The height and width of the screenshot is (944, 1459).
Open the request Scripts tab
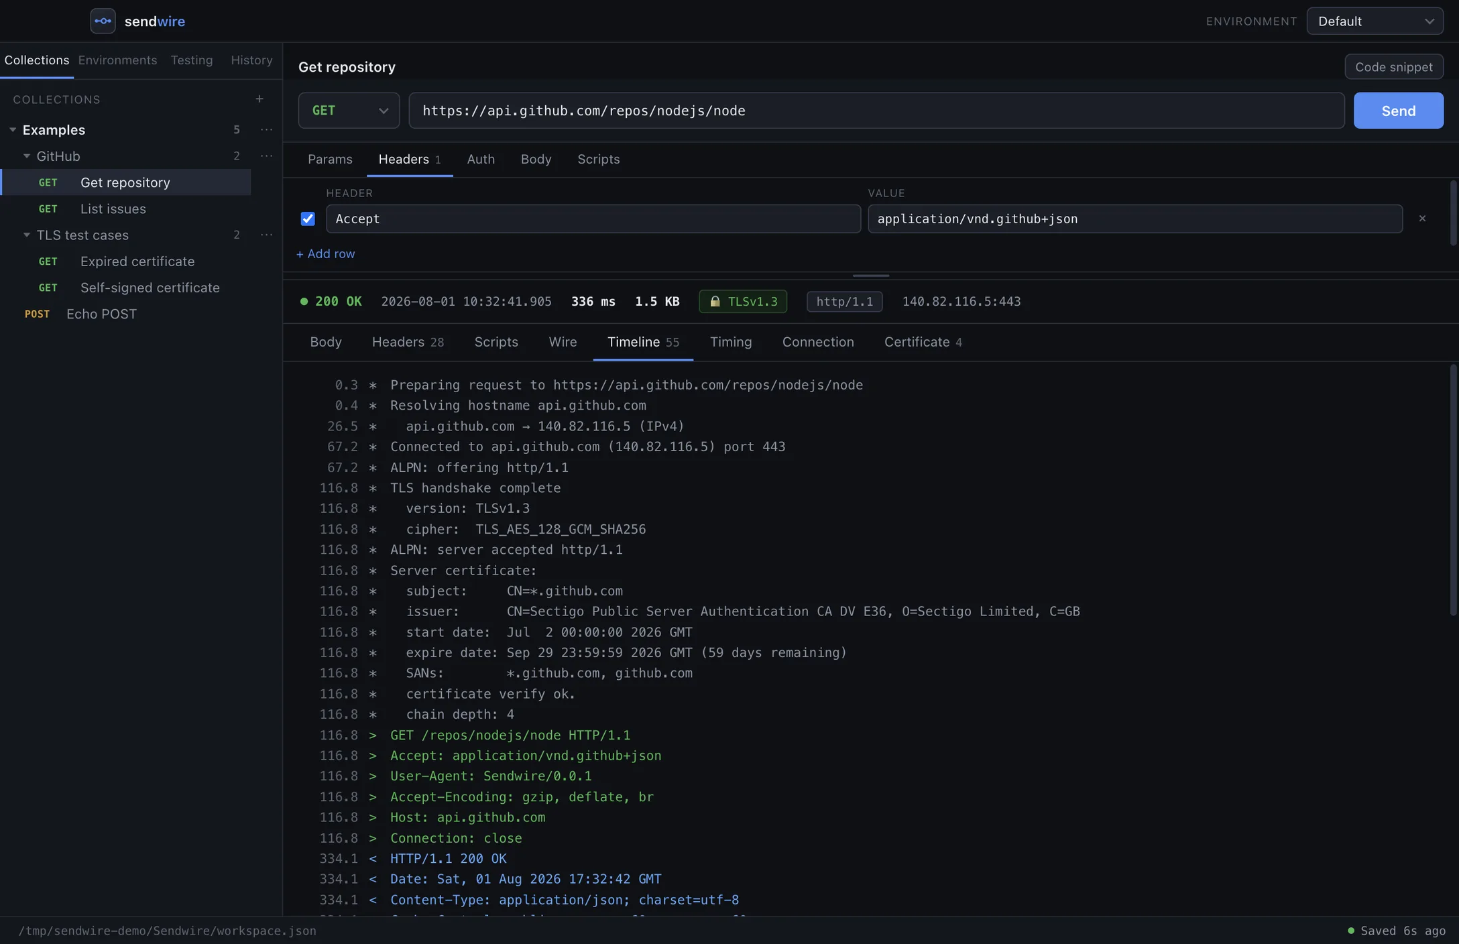coord(598,159)
